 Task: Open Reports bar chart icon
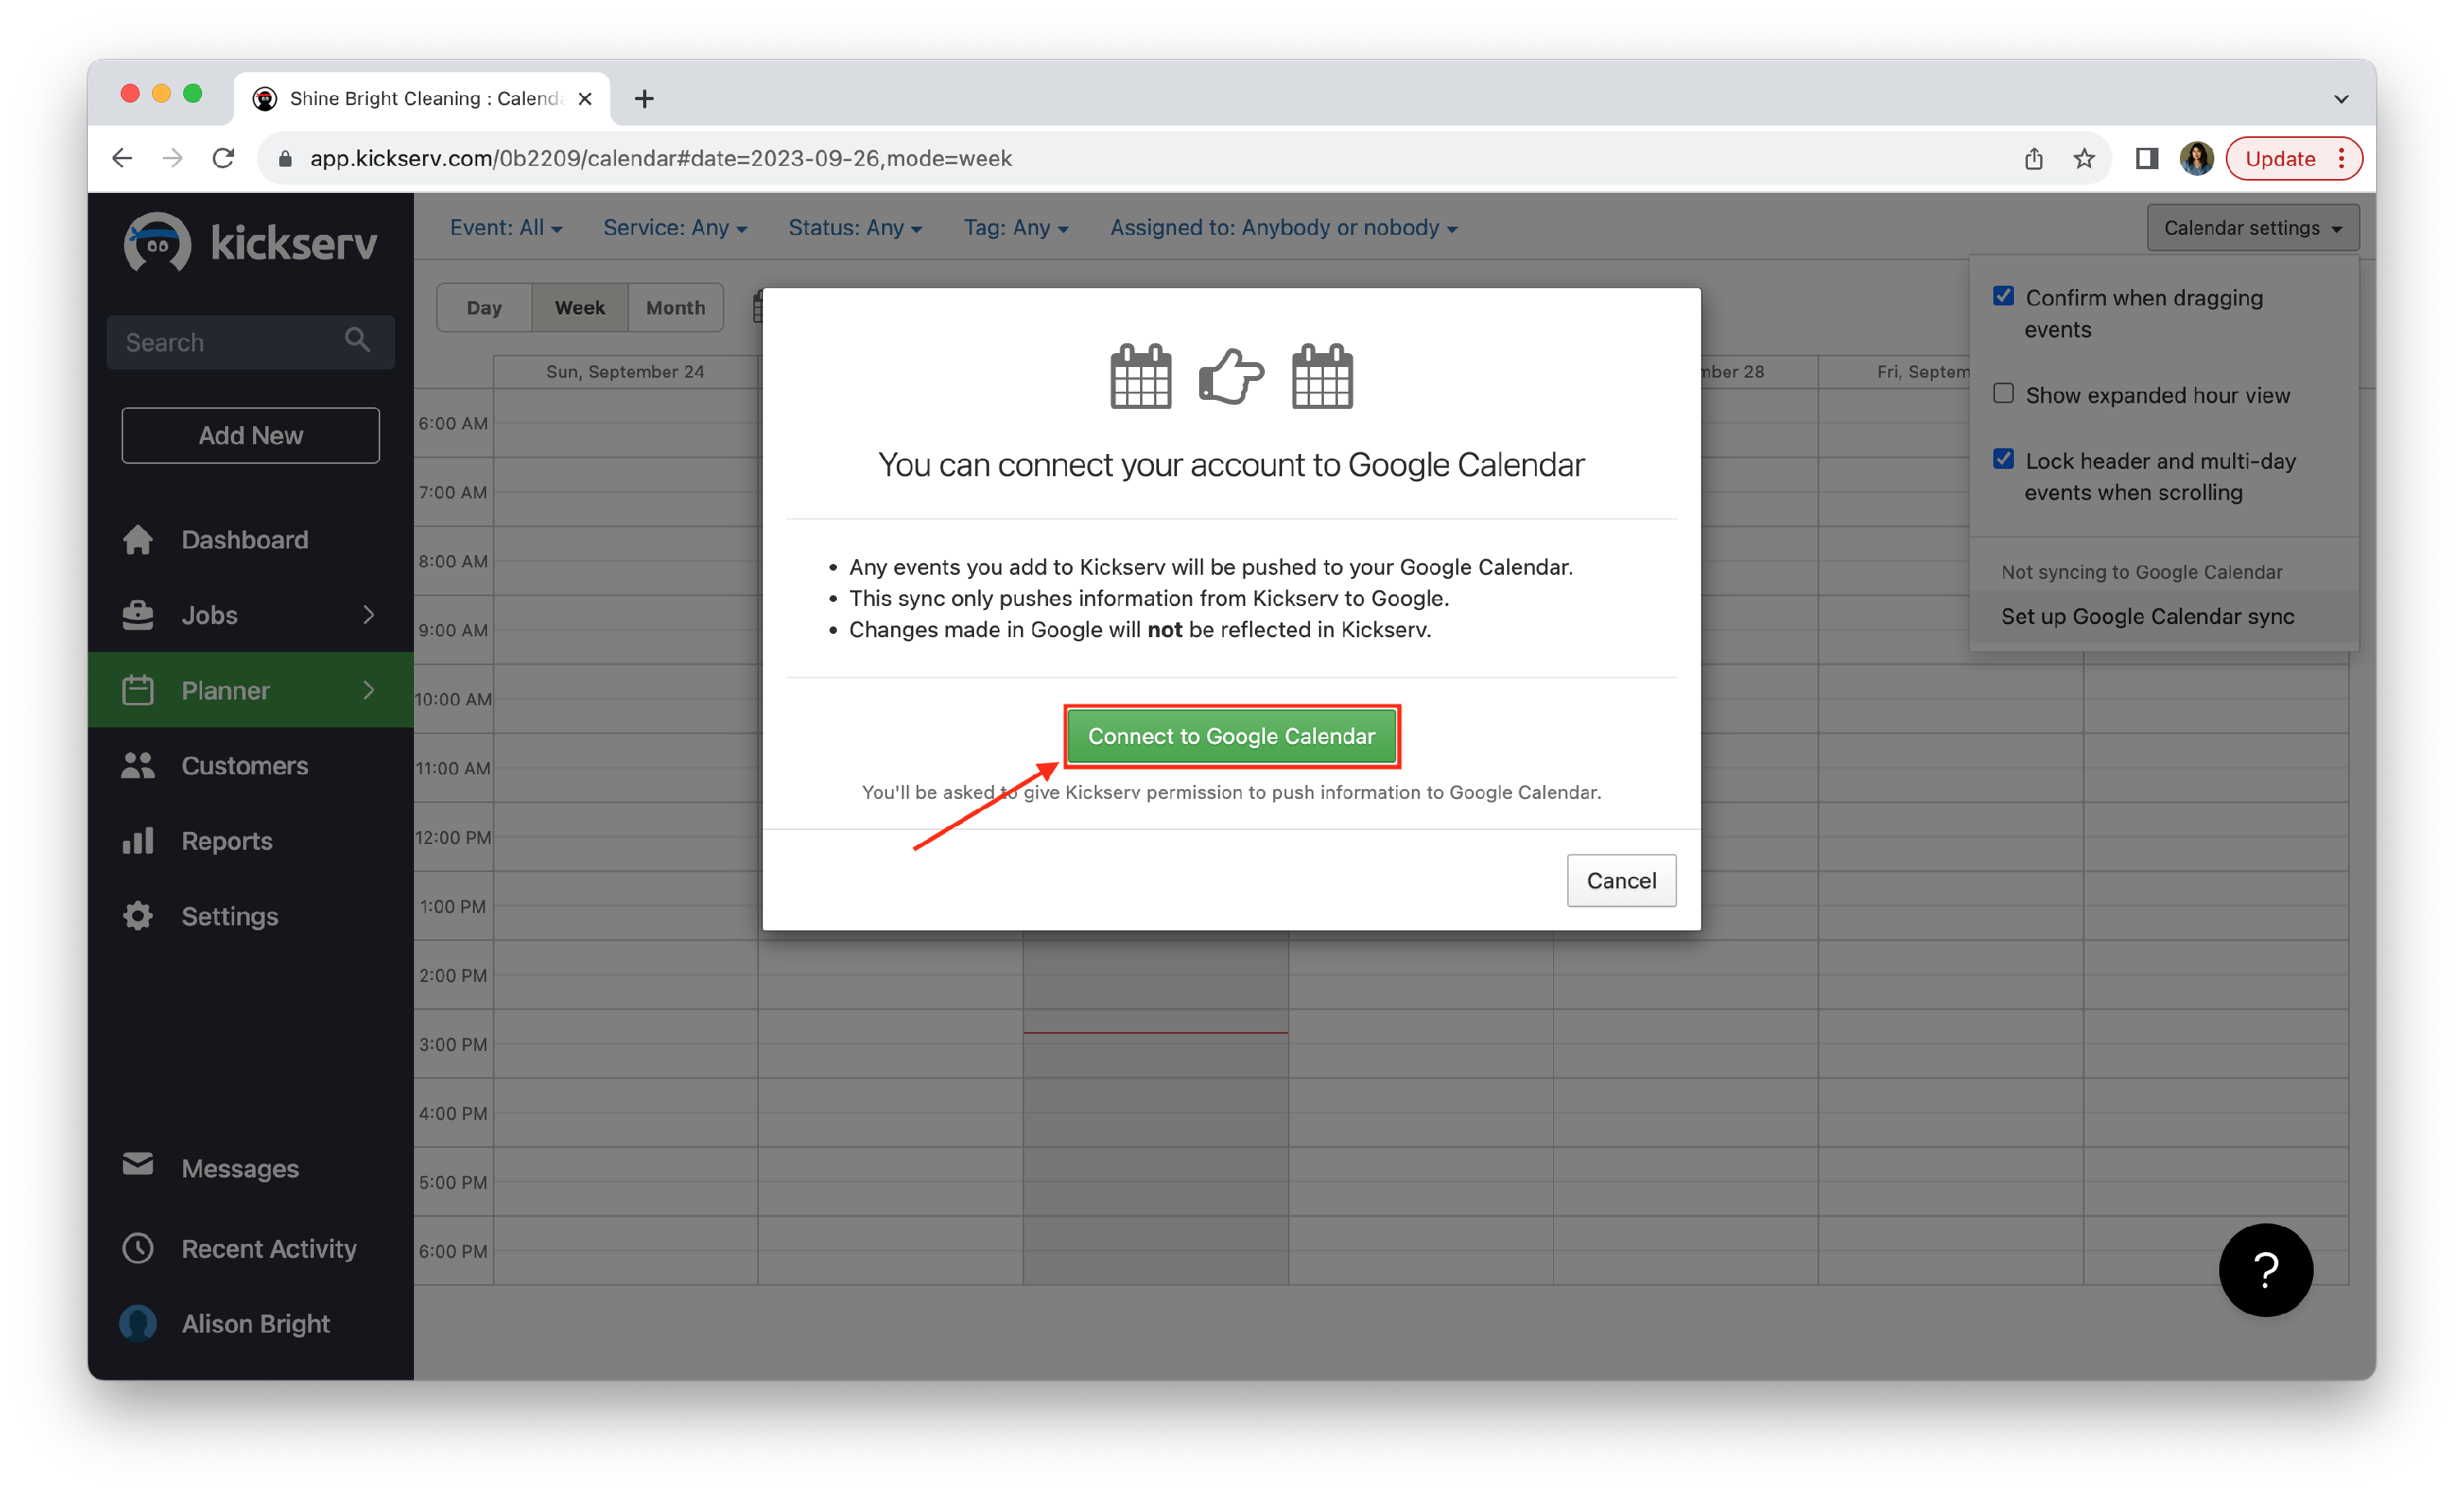[x=138, y=841]
